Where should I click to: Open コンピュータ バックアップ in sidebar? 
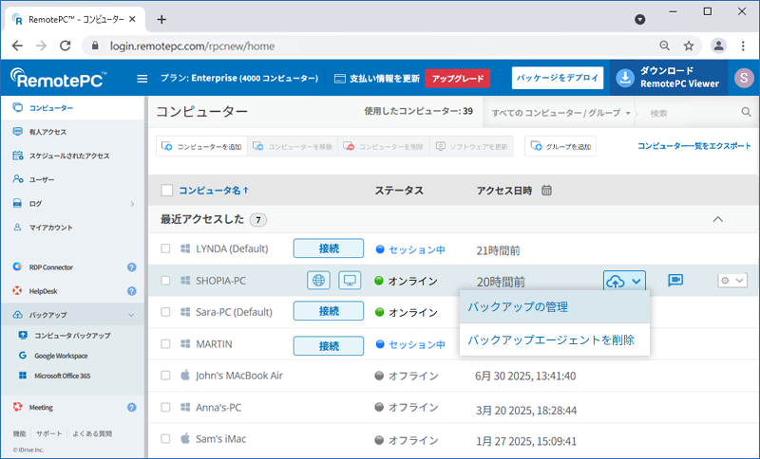72,335
